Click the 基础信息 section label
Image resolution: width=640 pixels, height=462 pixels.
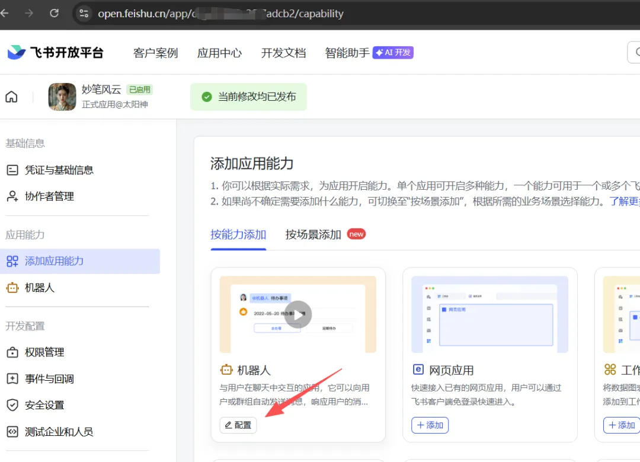pos(25,144)
